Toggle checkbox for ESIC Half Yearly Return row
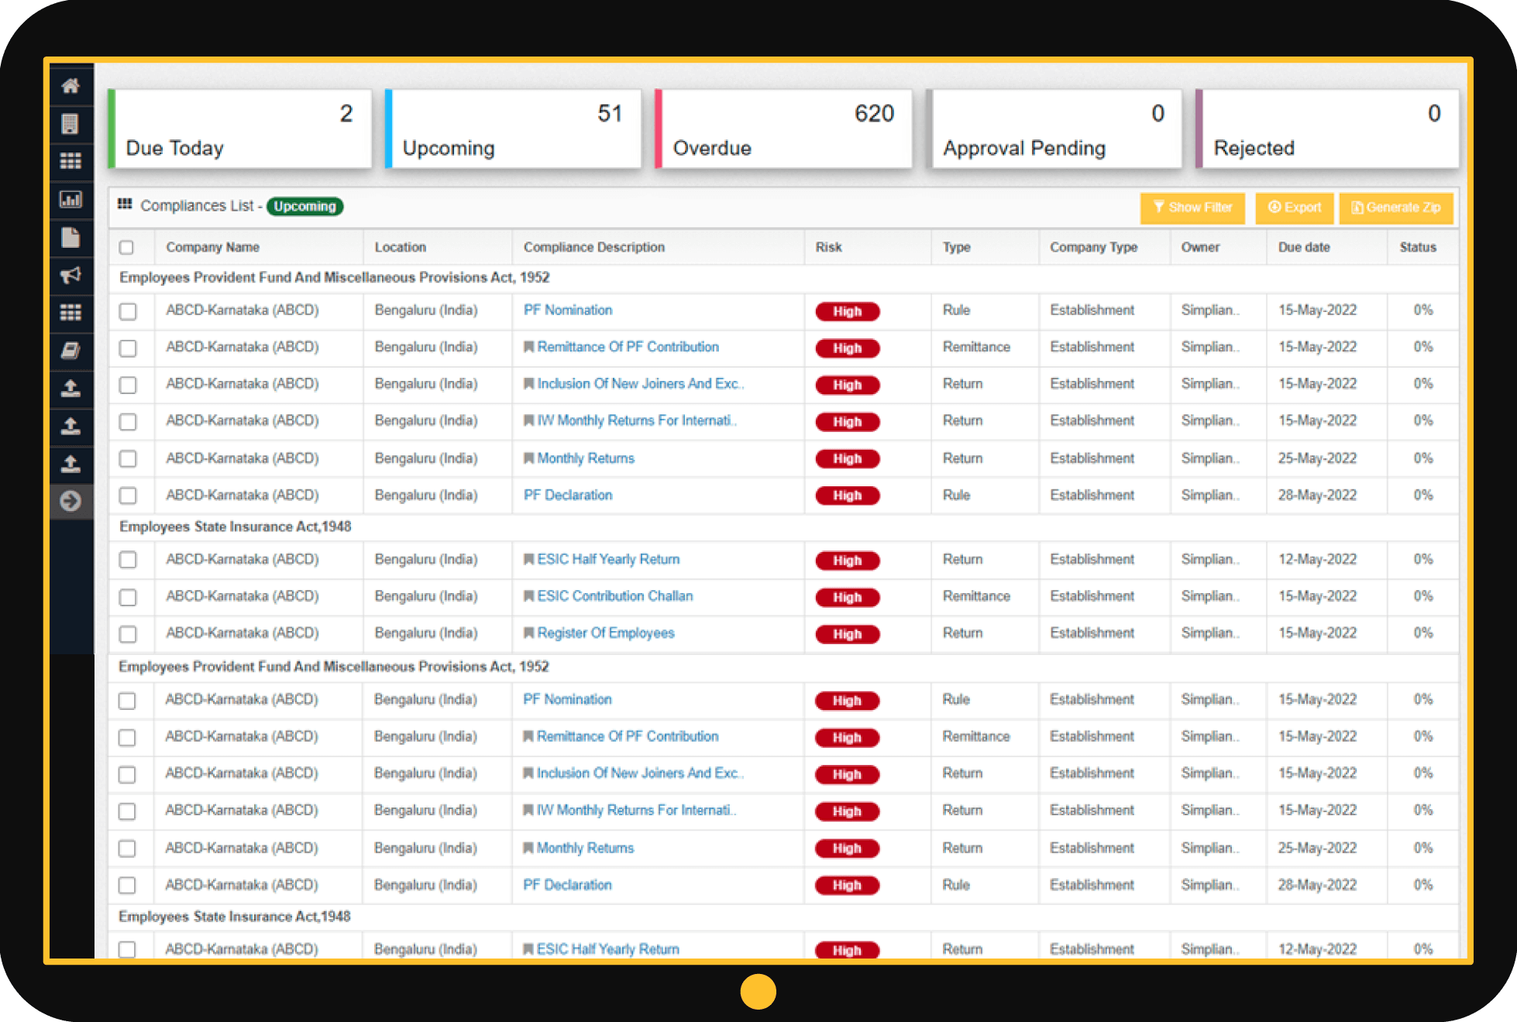 (x=129, y=560)
